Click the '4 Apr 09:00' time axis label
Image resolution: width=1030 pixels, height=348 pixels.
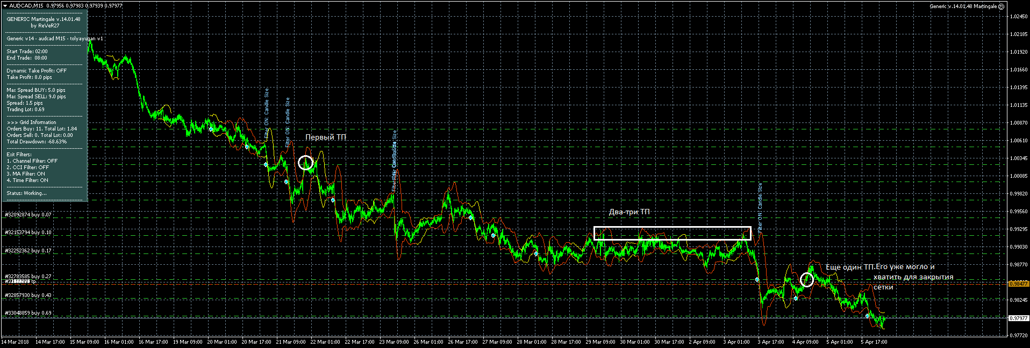pos(805,342)
